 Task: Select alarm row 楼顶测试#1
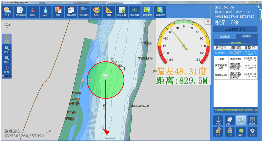236,53
